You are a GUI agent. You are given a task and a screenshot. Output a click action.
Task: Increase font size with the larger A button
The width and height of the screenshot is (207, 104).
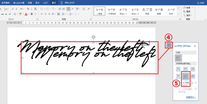13,9
